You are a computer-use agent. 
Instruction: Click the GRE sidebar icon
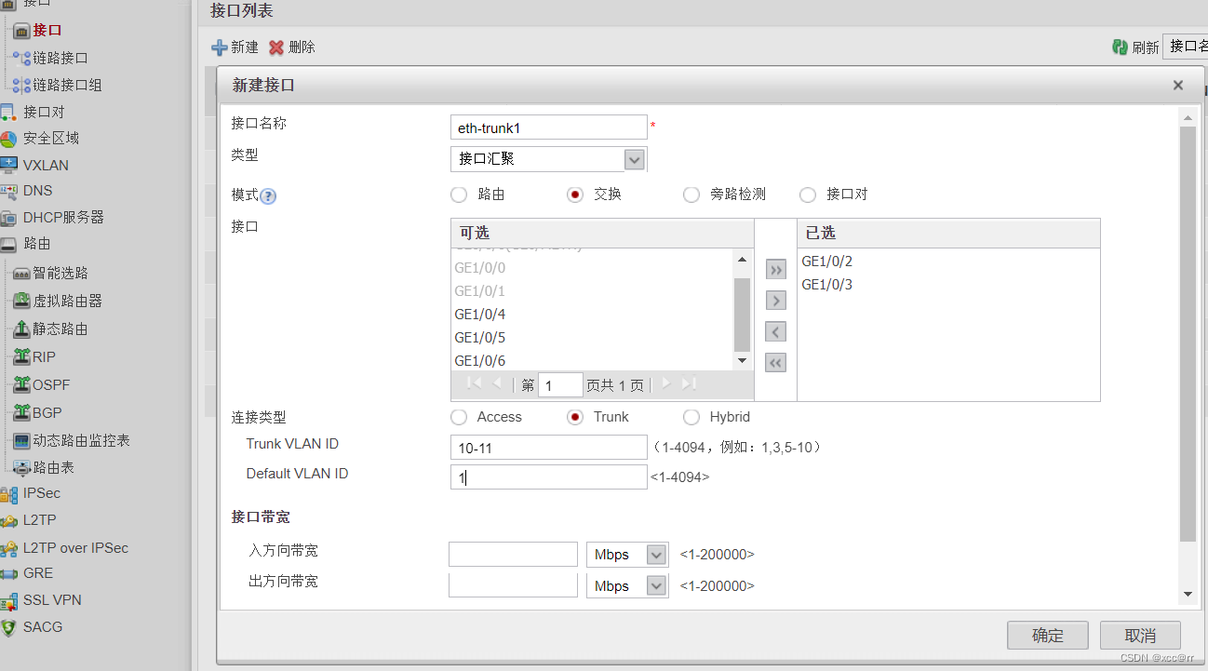click(x=8, y=574)
